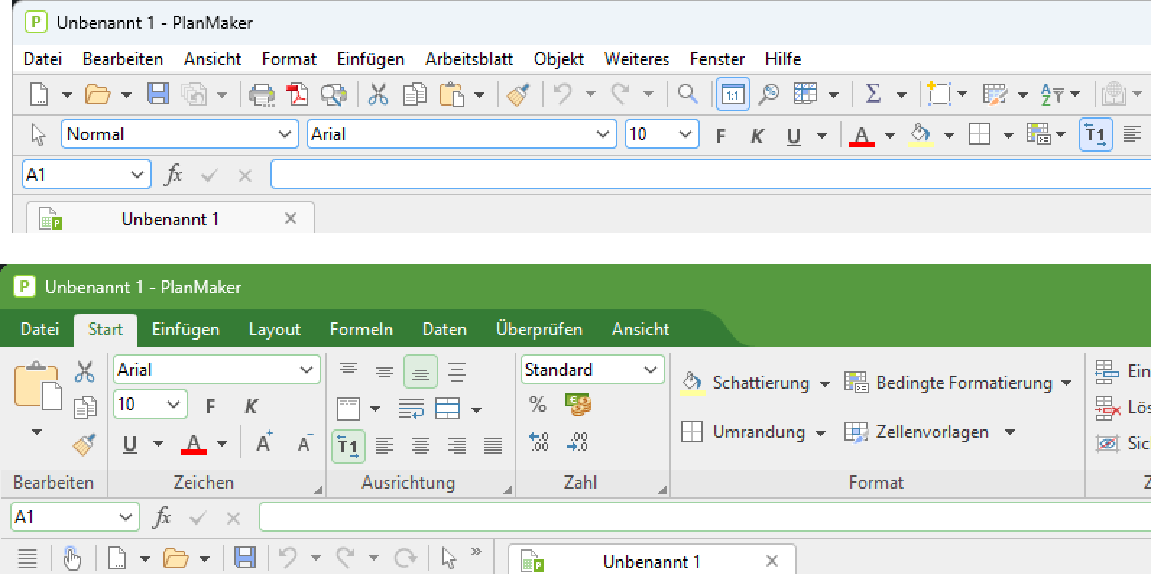Image resolution: width=1151 pixels, height=581 pixels.
Task: Toggle bold F in the ribbon Zeichen group
Action: (x=210, y=406)
